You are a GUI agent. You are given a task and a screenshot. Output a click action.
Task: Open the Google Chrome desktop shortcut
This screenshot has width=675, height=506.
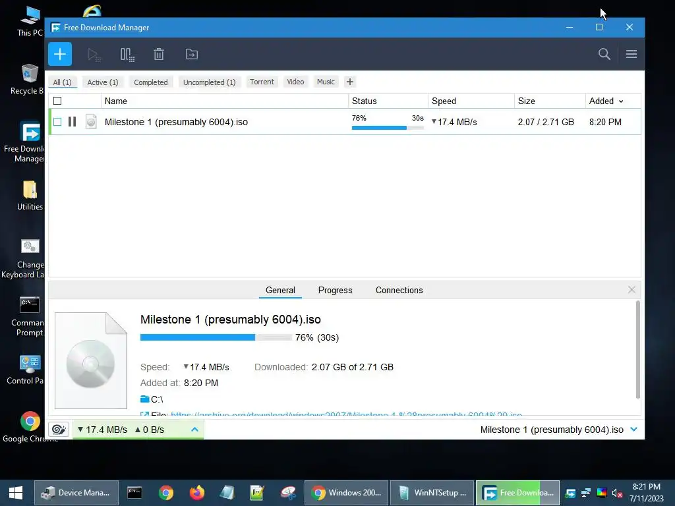pos(30,426)
